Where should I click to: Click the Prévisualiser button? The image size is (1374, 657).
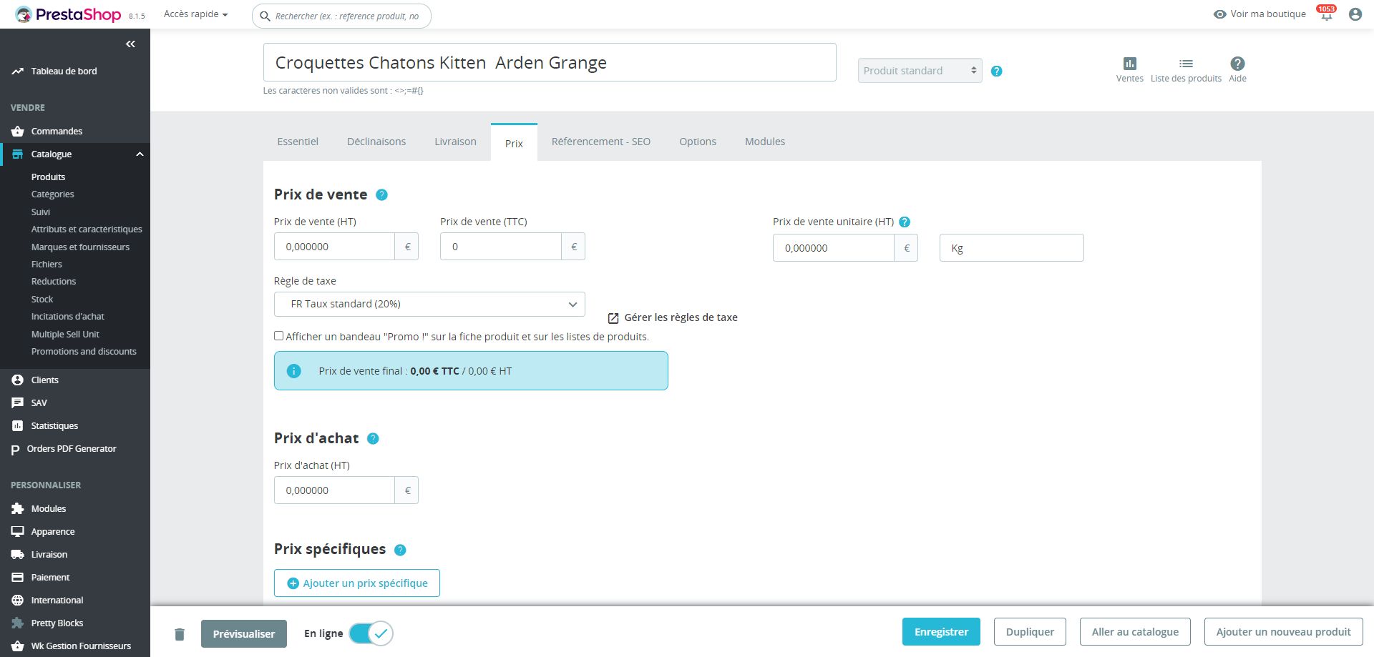point(244,634)
